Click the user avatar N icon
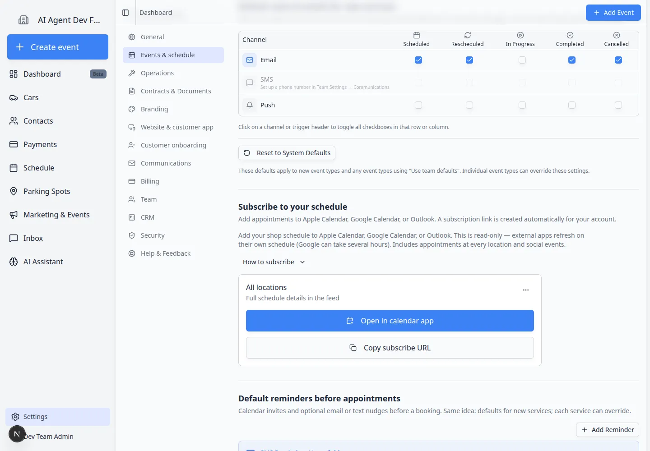The image size is (650, 451). pos(17,434)
